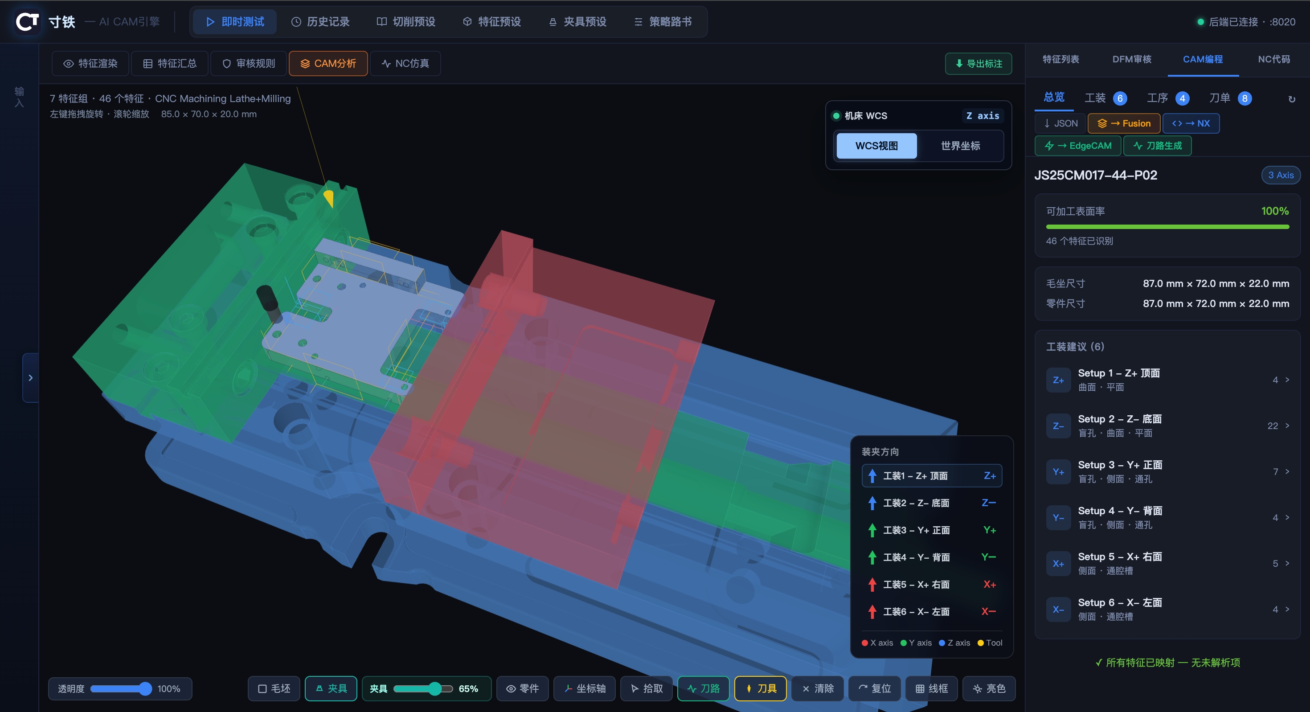
Task: Click the red arrow icon for 工装6
Action: tap(872, 611)
